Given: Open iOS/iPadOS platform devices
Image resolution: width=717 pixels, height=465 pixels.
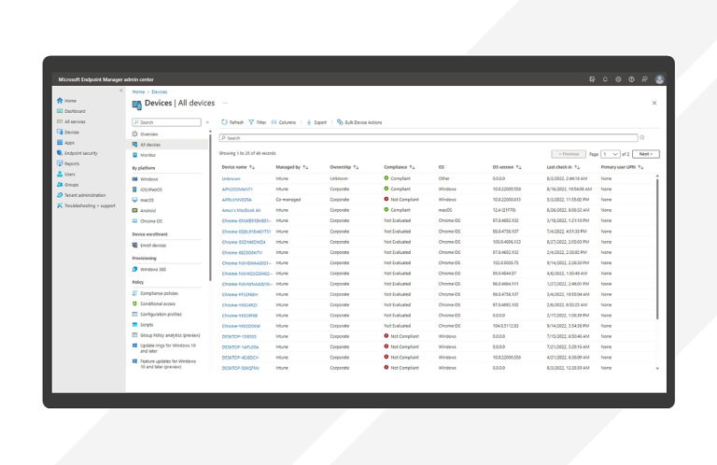Looking at the screenshot, I should point(148,190).
